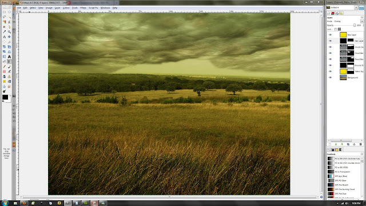The image size is (366, 206).
Task: Select the Flip tool
Action: click(4, 57)
